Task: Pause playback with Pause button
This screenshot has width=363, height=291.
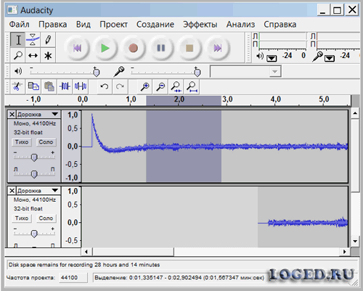Action: click(x=161, y=48)
